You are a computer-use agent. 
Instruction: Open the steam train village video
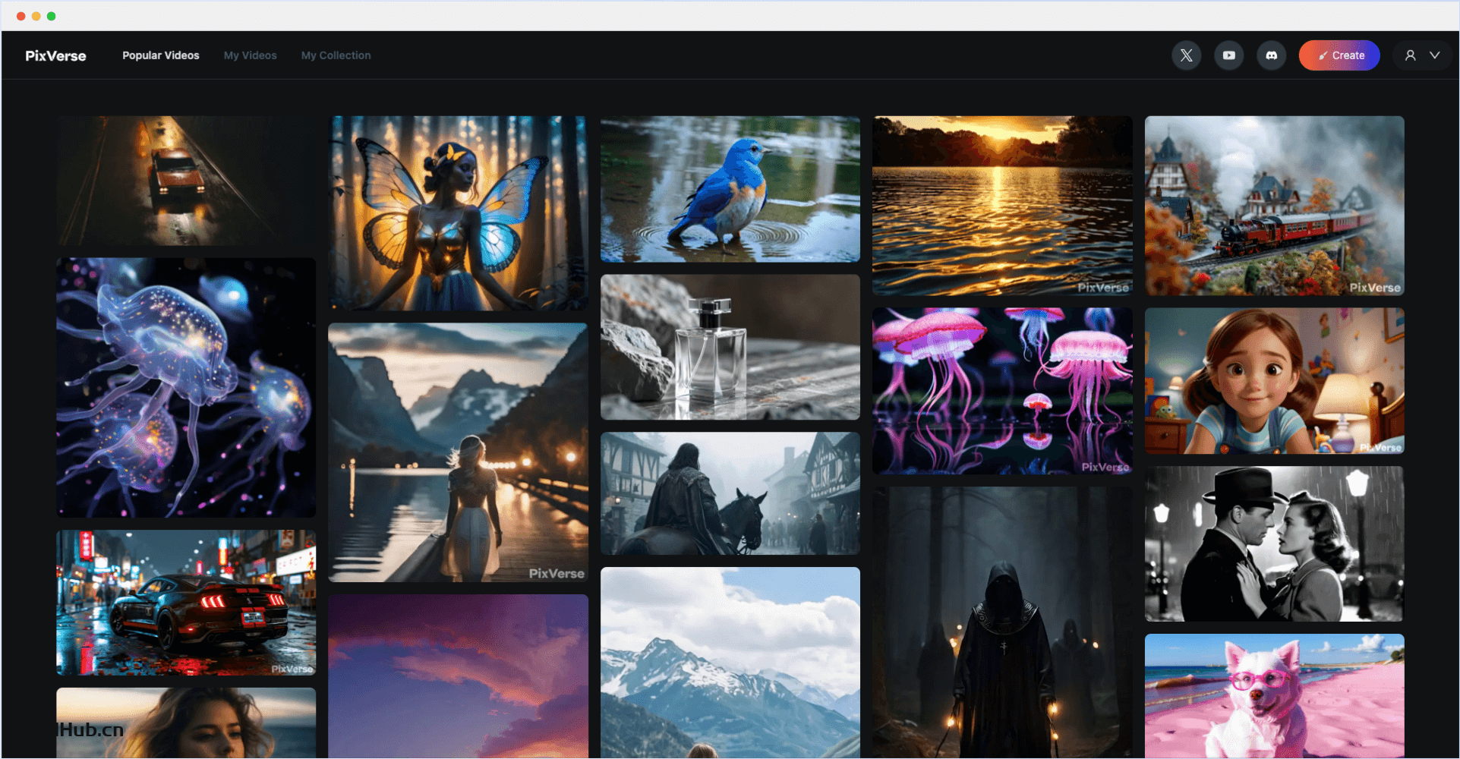(x=1275, y=206)
